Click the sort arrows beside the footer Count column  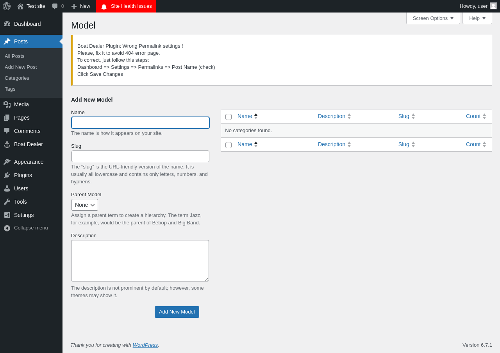click(484, 144)
